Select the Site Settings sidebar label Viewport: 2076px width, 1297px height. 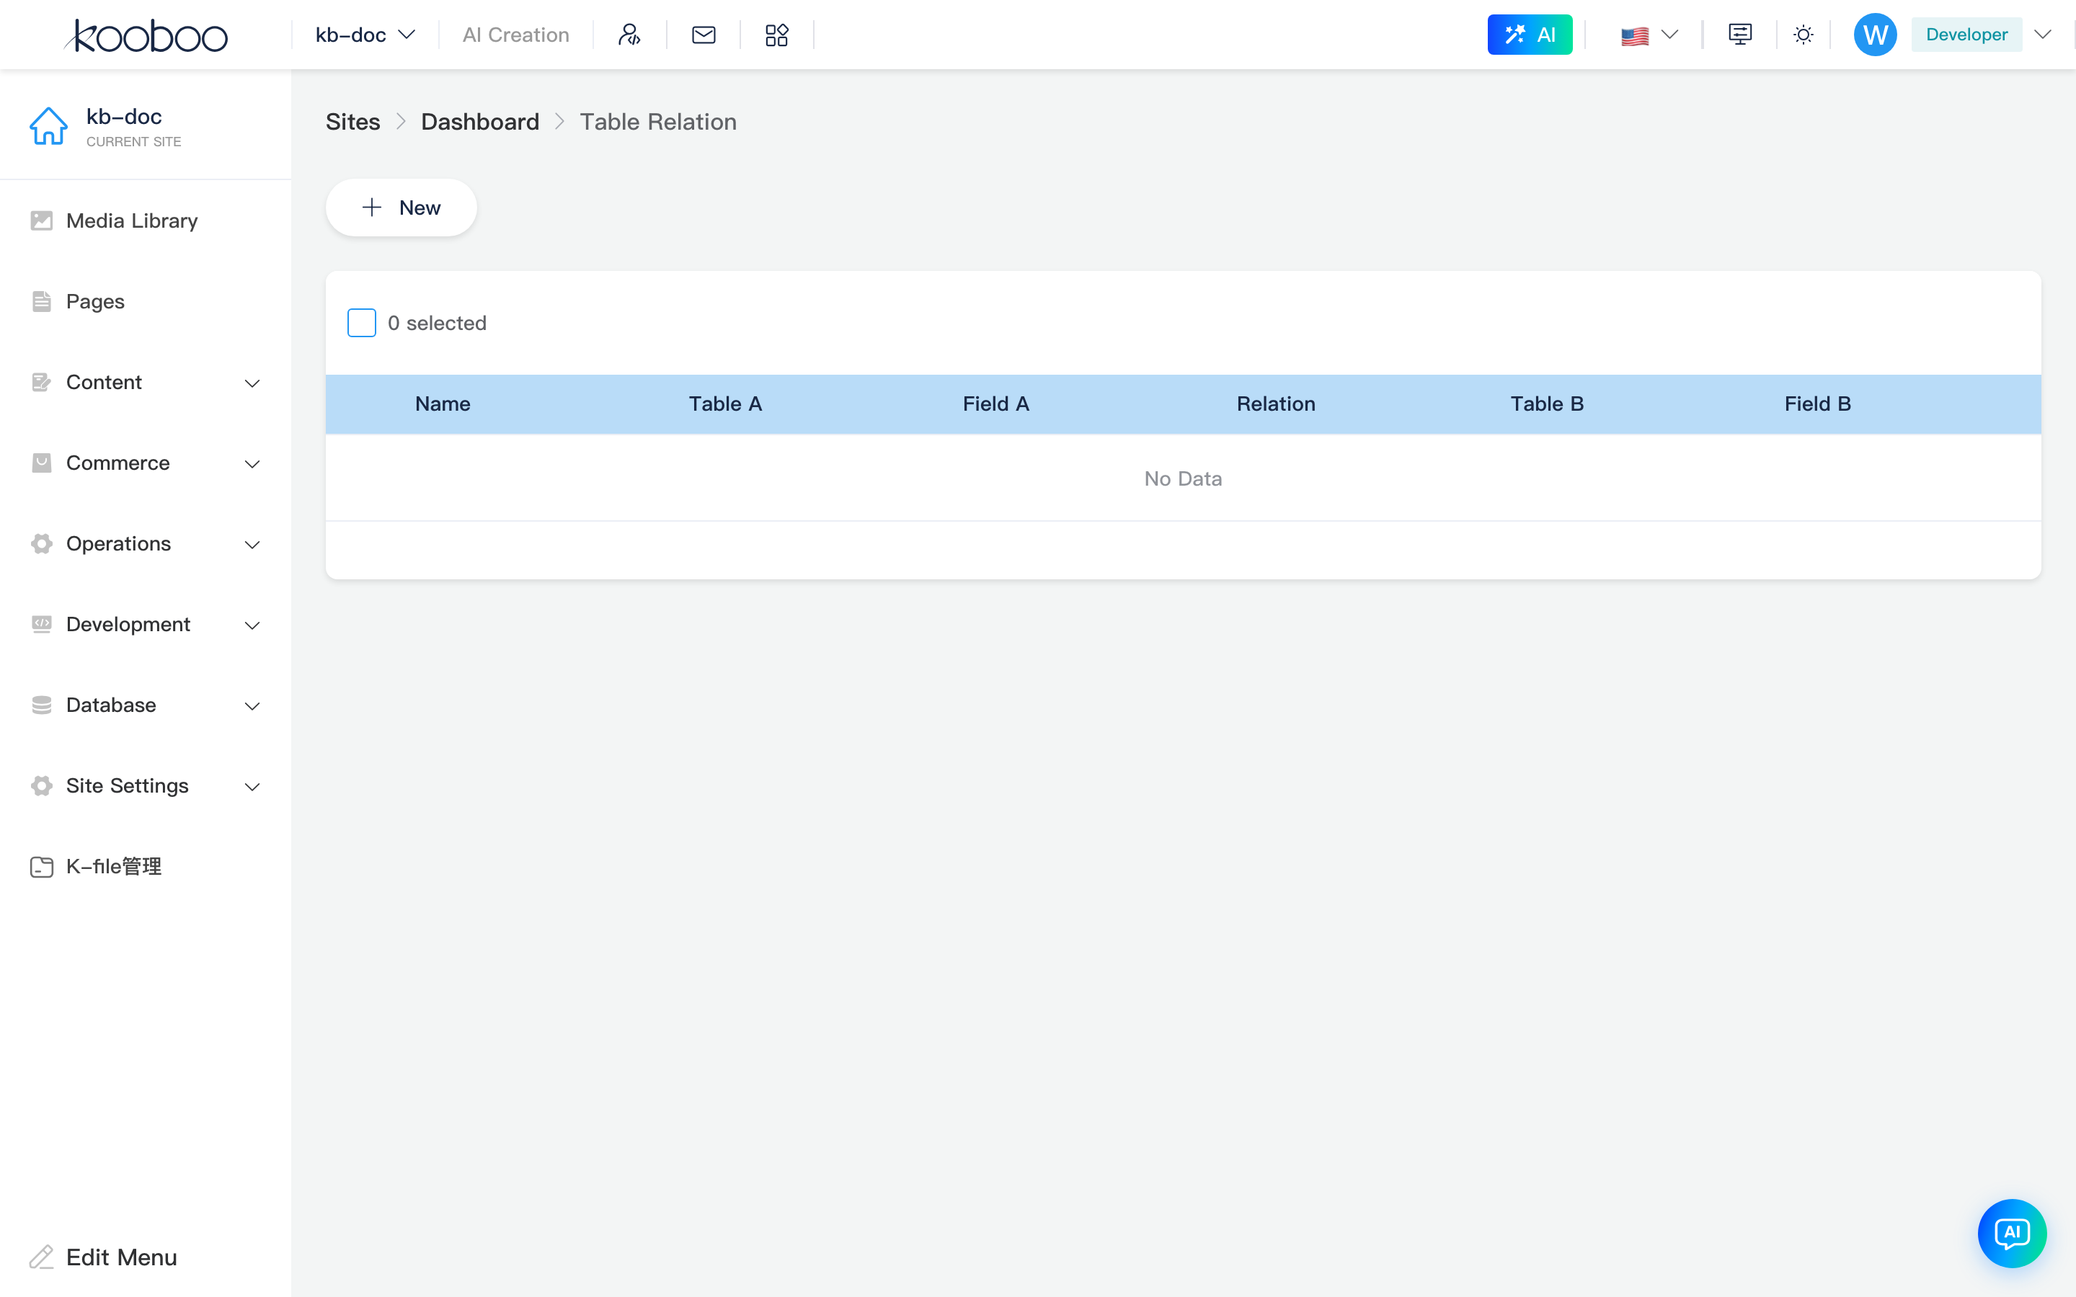127,785
